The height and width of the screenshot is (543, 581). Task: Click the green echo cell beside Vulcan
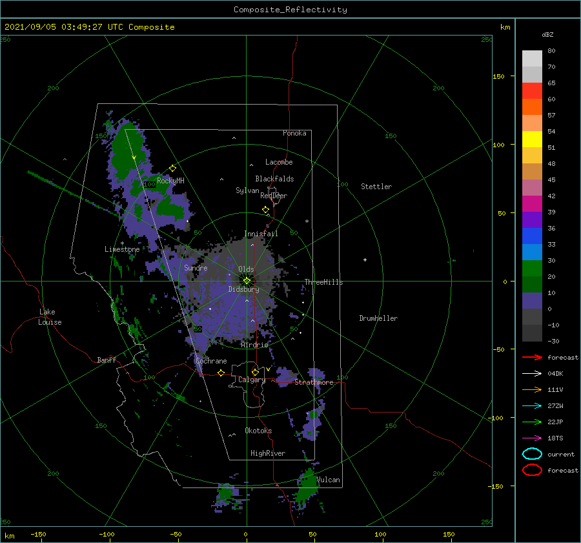click(307, 485)
